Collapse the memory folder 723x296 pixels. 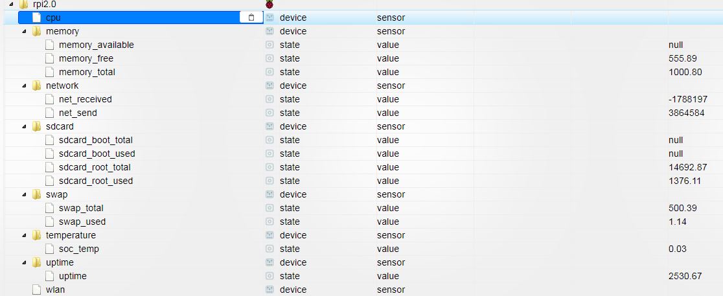point(24,31)
